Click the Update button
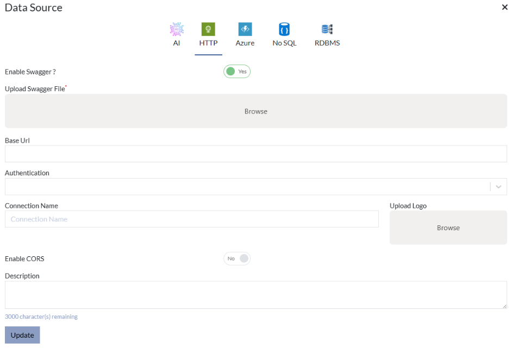 22,335
